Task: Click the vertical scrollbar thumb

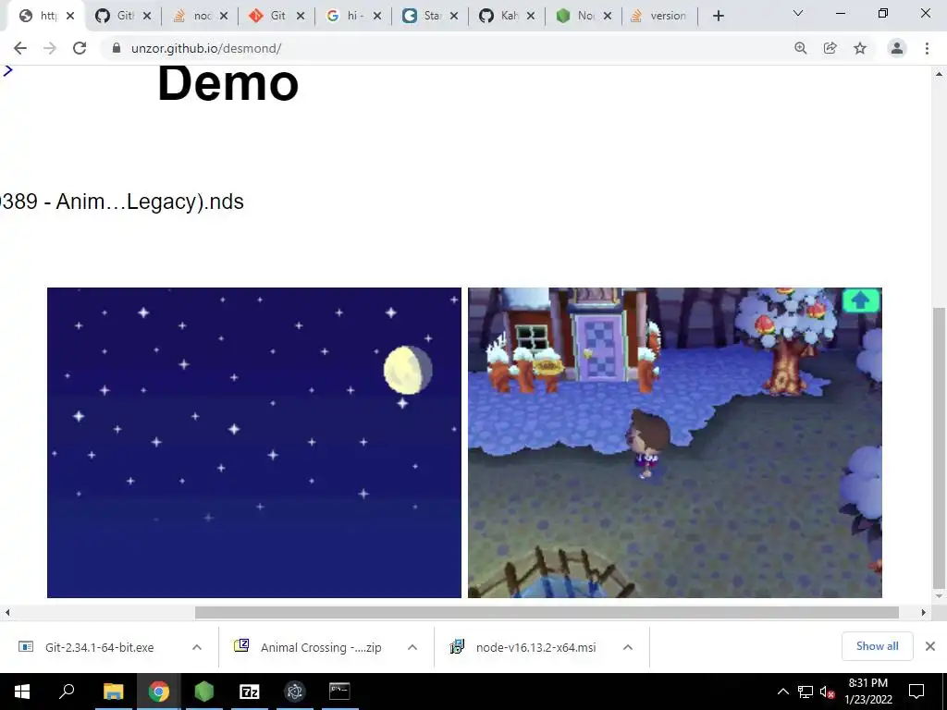Action: click(939, 448)
